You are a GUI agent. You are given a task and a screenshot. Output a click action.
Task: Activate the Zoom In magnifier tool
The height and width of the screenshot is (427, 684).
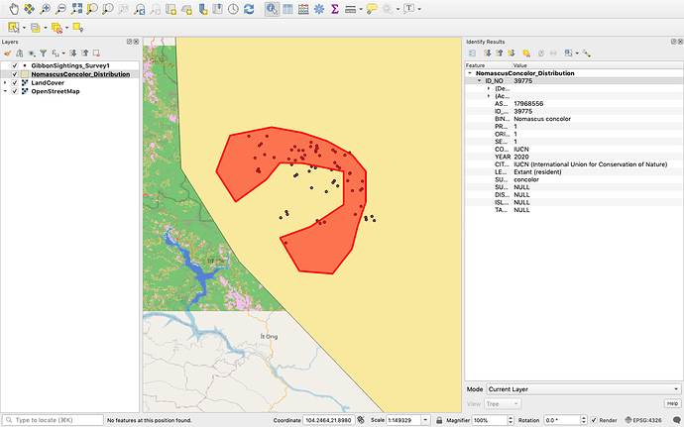[45, 9]
